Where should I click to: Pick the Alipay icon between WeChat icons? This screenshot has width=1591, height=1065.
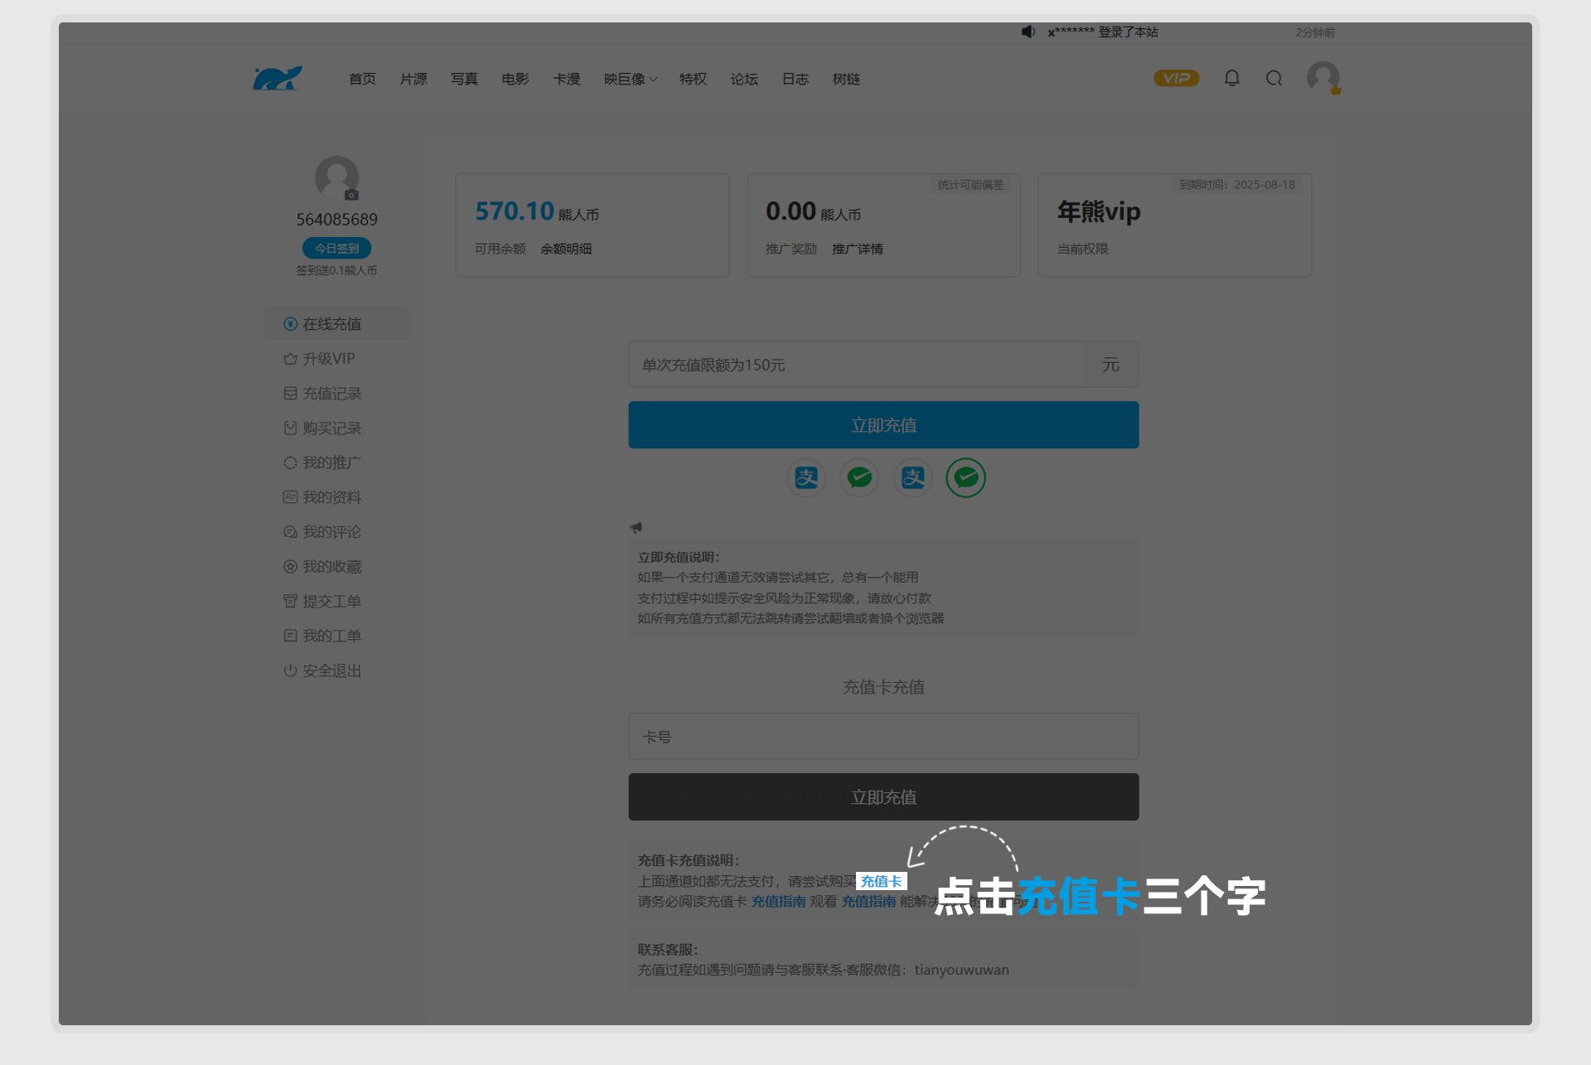coord(913,477)
